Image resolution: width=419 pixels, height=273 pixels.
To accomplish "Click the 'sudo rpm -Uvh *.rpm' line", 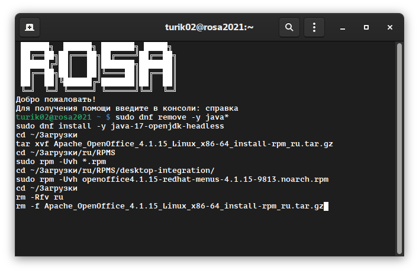I will [61, 162].
